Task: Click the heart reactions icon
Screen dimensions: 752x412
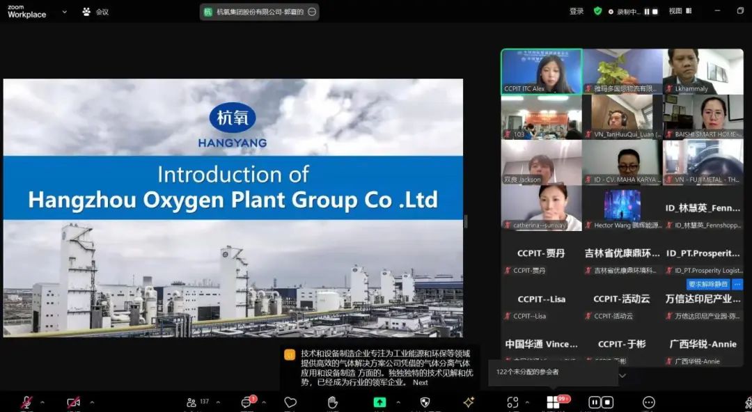Action: [x=290, y=402]
